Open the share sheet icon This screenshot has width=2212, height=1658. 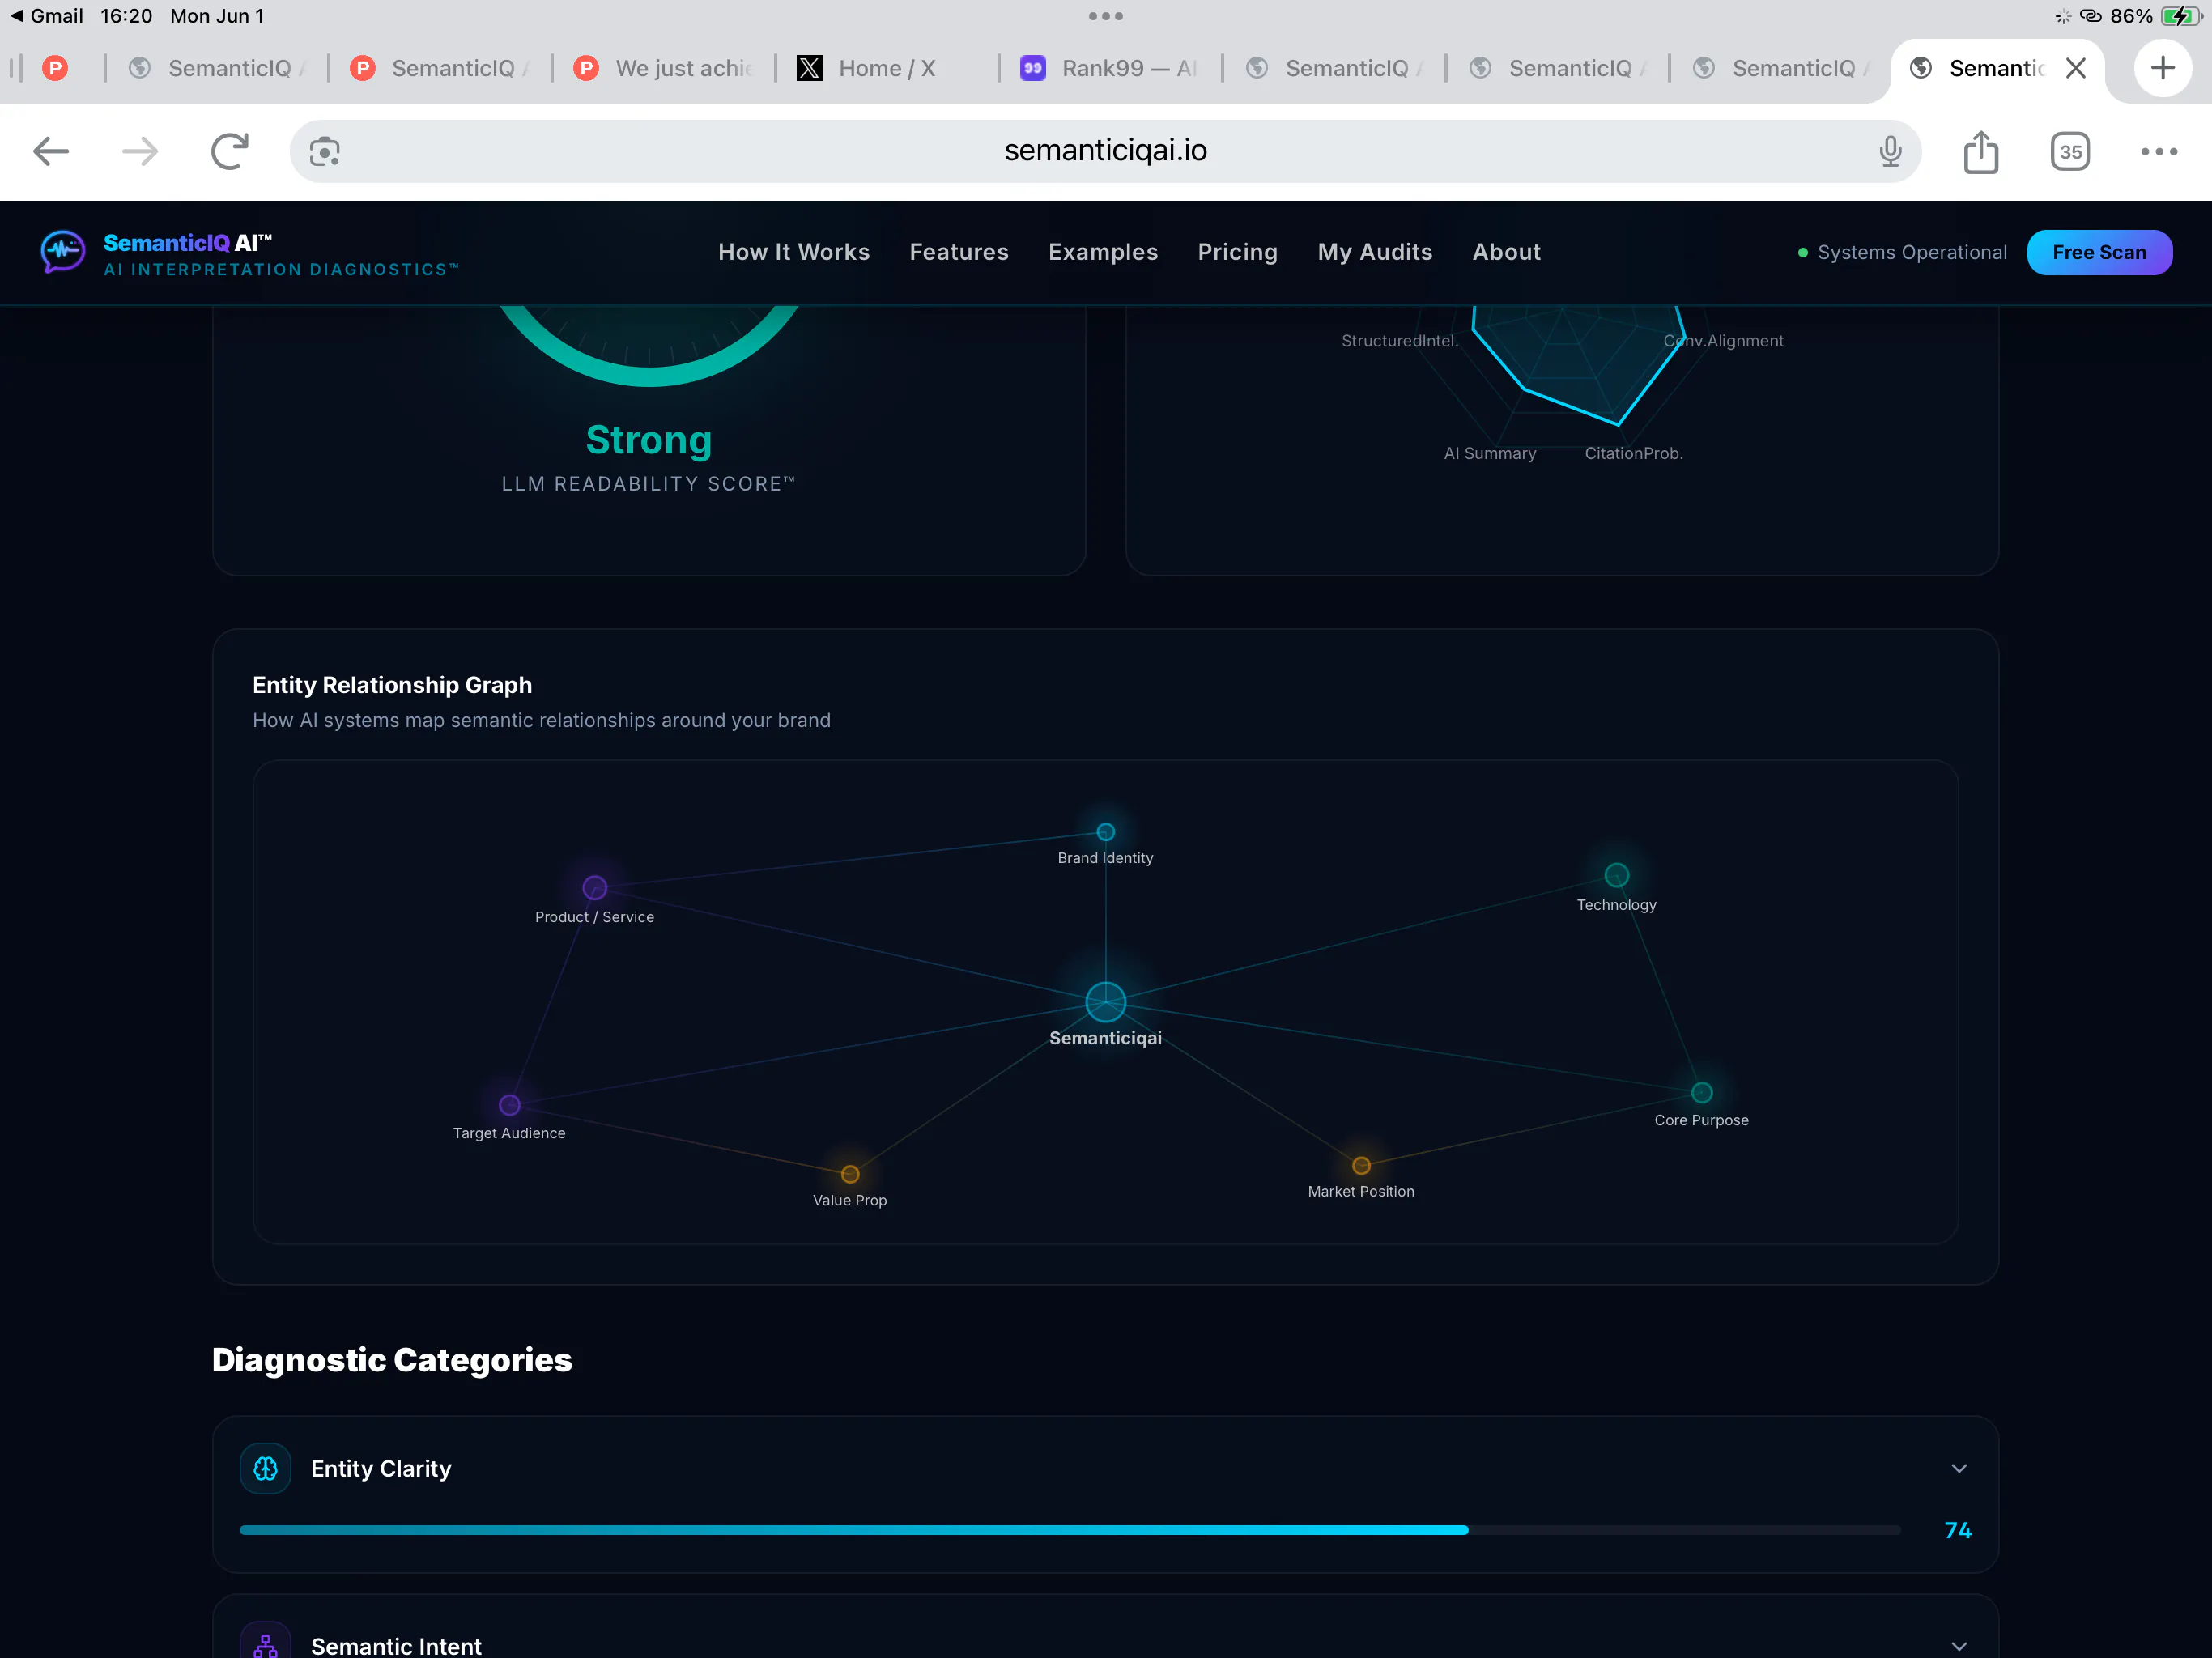[x=1980, y=151]
